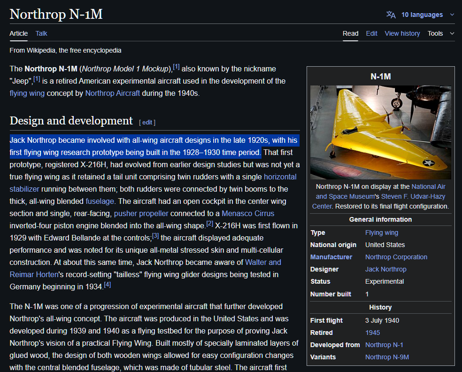Screen dimensions: 462x372
Task: Jump to citation 3 reference
Action: point(155,236)
